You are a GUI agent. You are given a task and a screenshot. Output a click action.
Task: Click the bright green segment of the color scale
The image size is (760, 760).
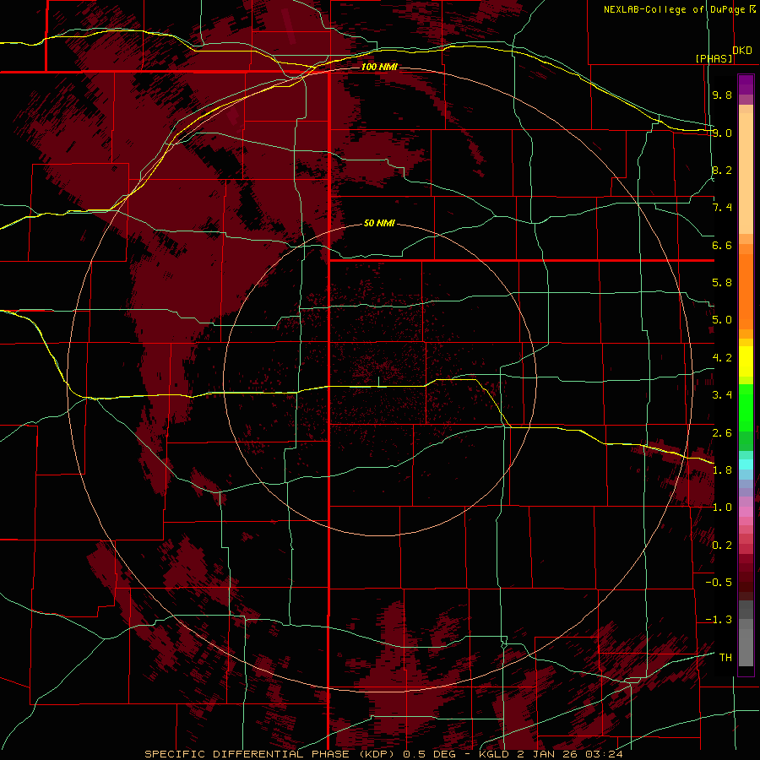click(x=746, y=408)
